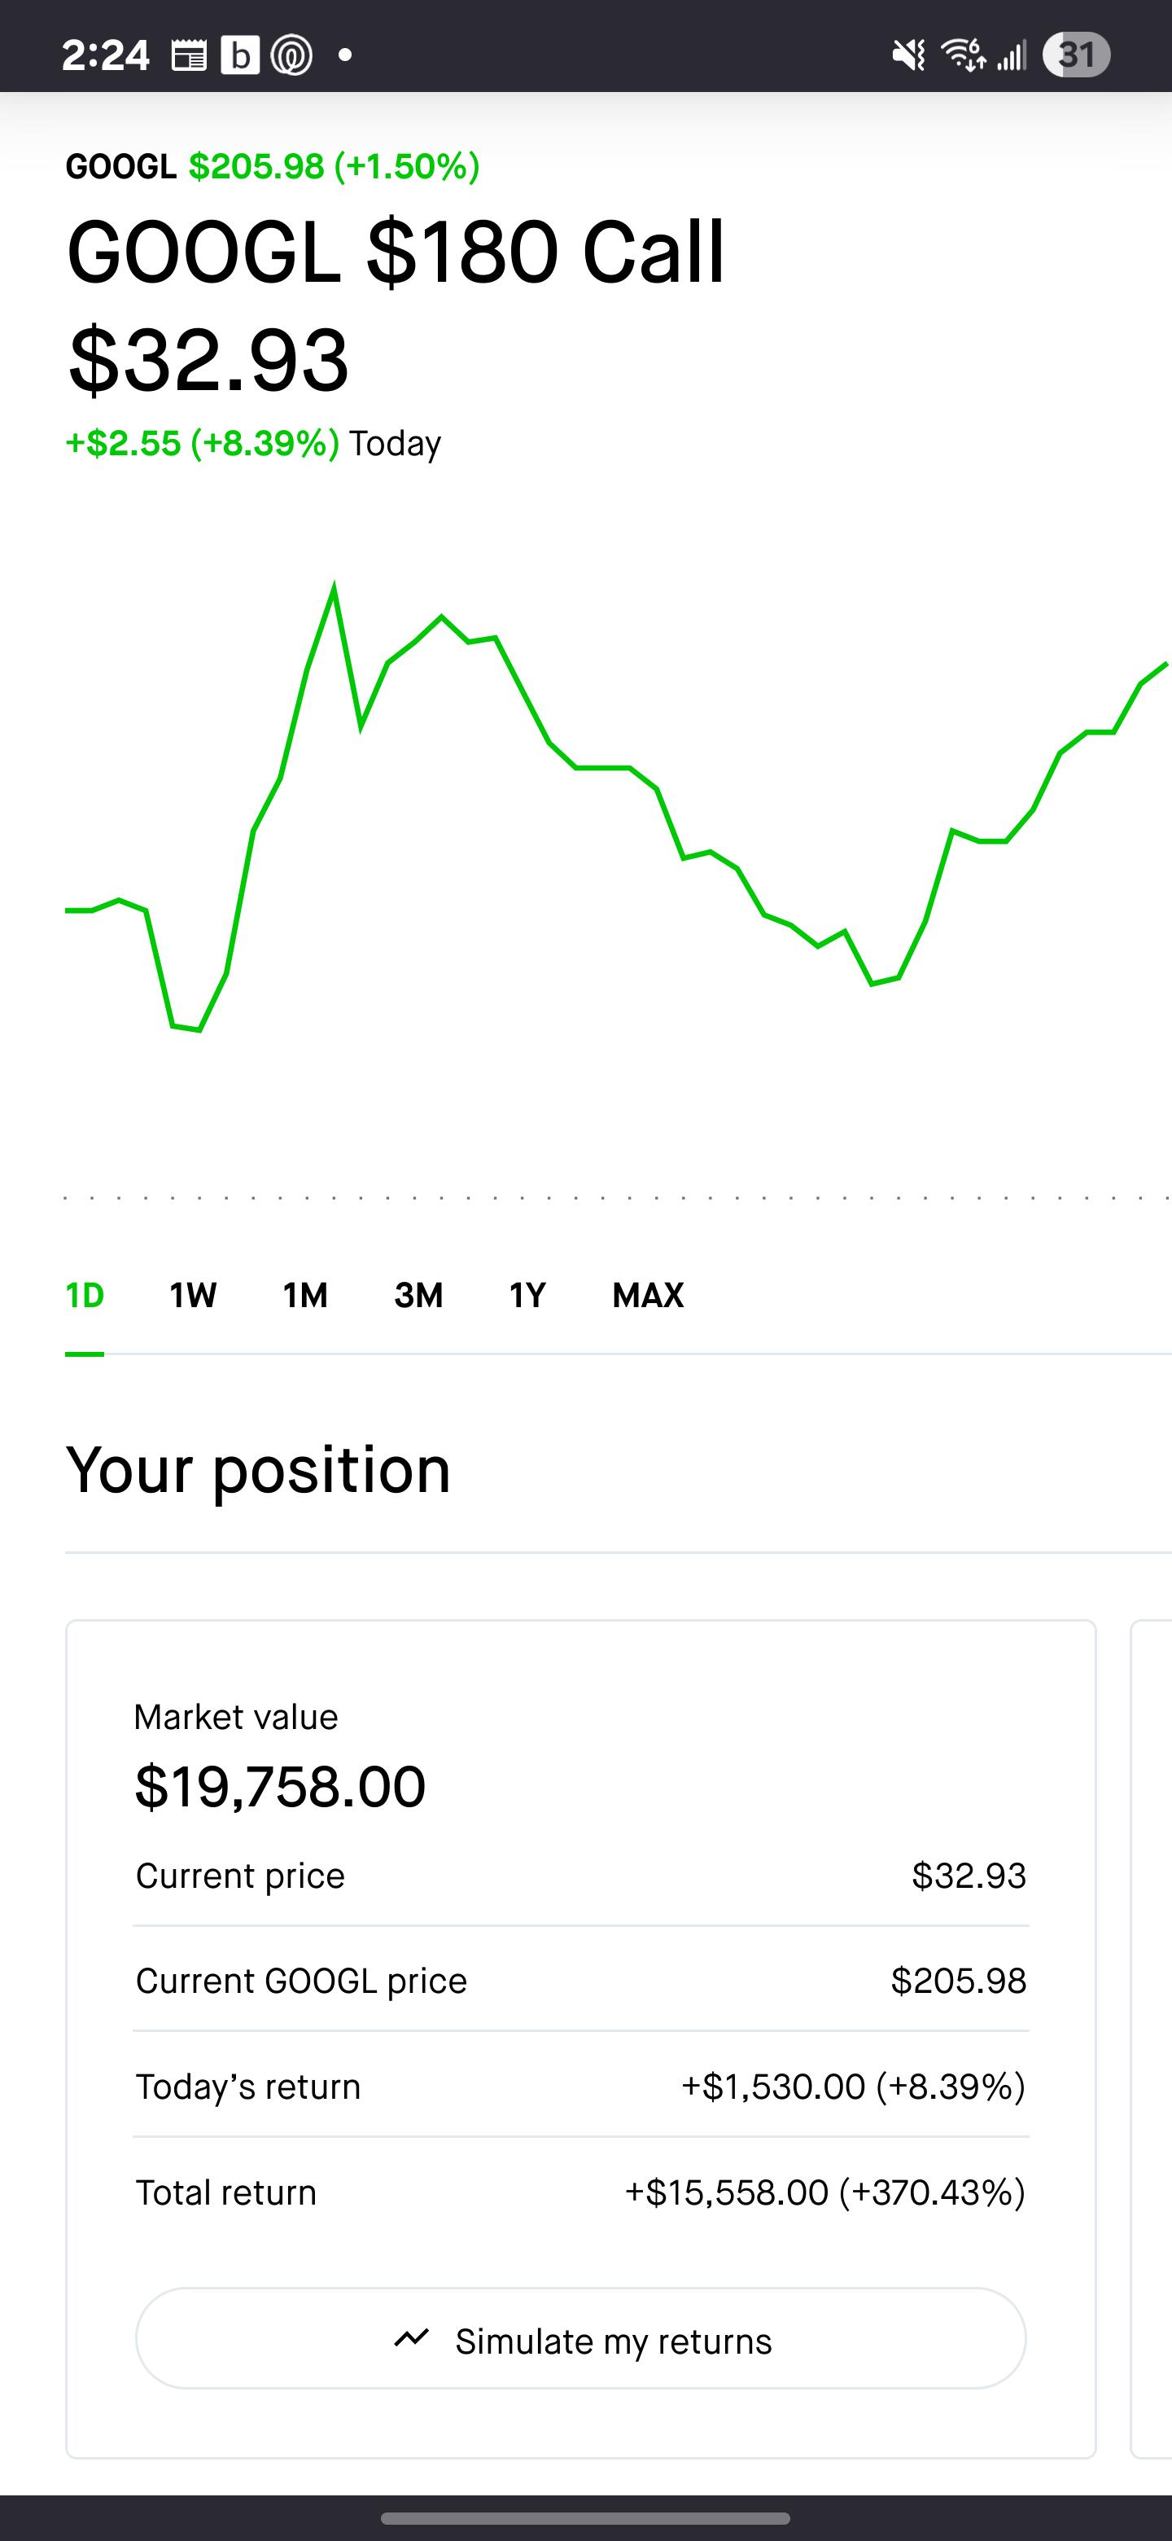Switch chart to 1W range
This screenshot has width=1172, height=2541.
click(x=192, y=1295)
